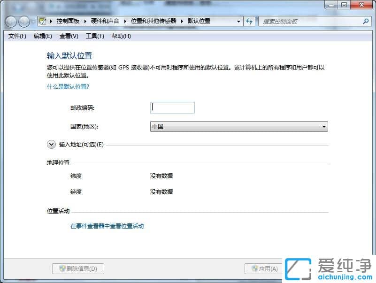This screenshot has width=376, height=283.
Task: Open the 国家(地区) country dropdown
Action: (x=323, y=126)
